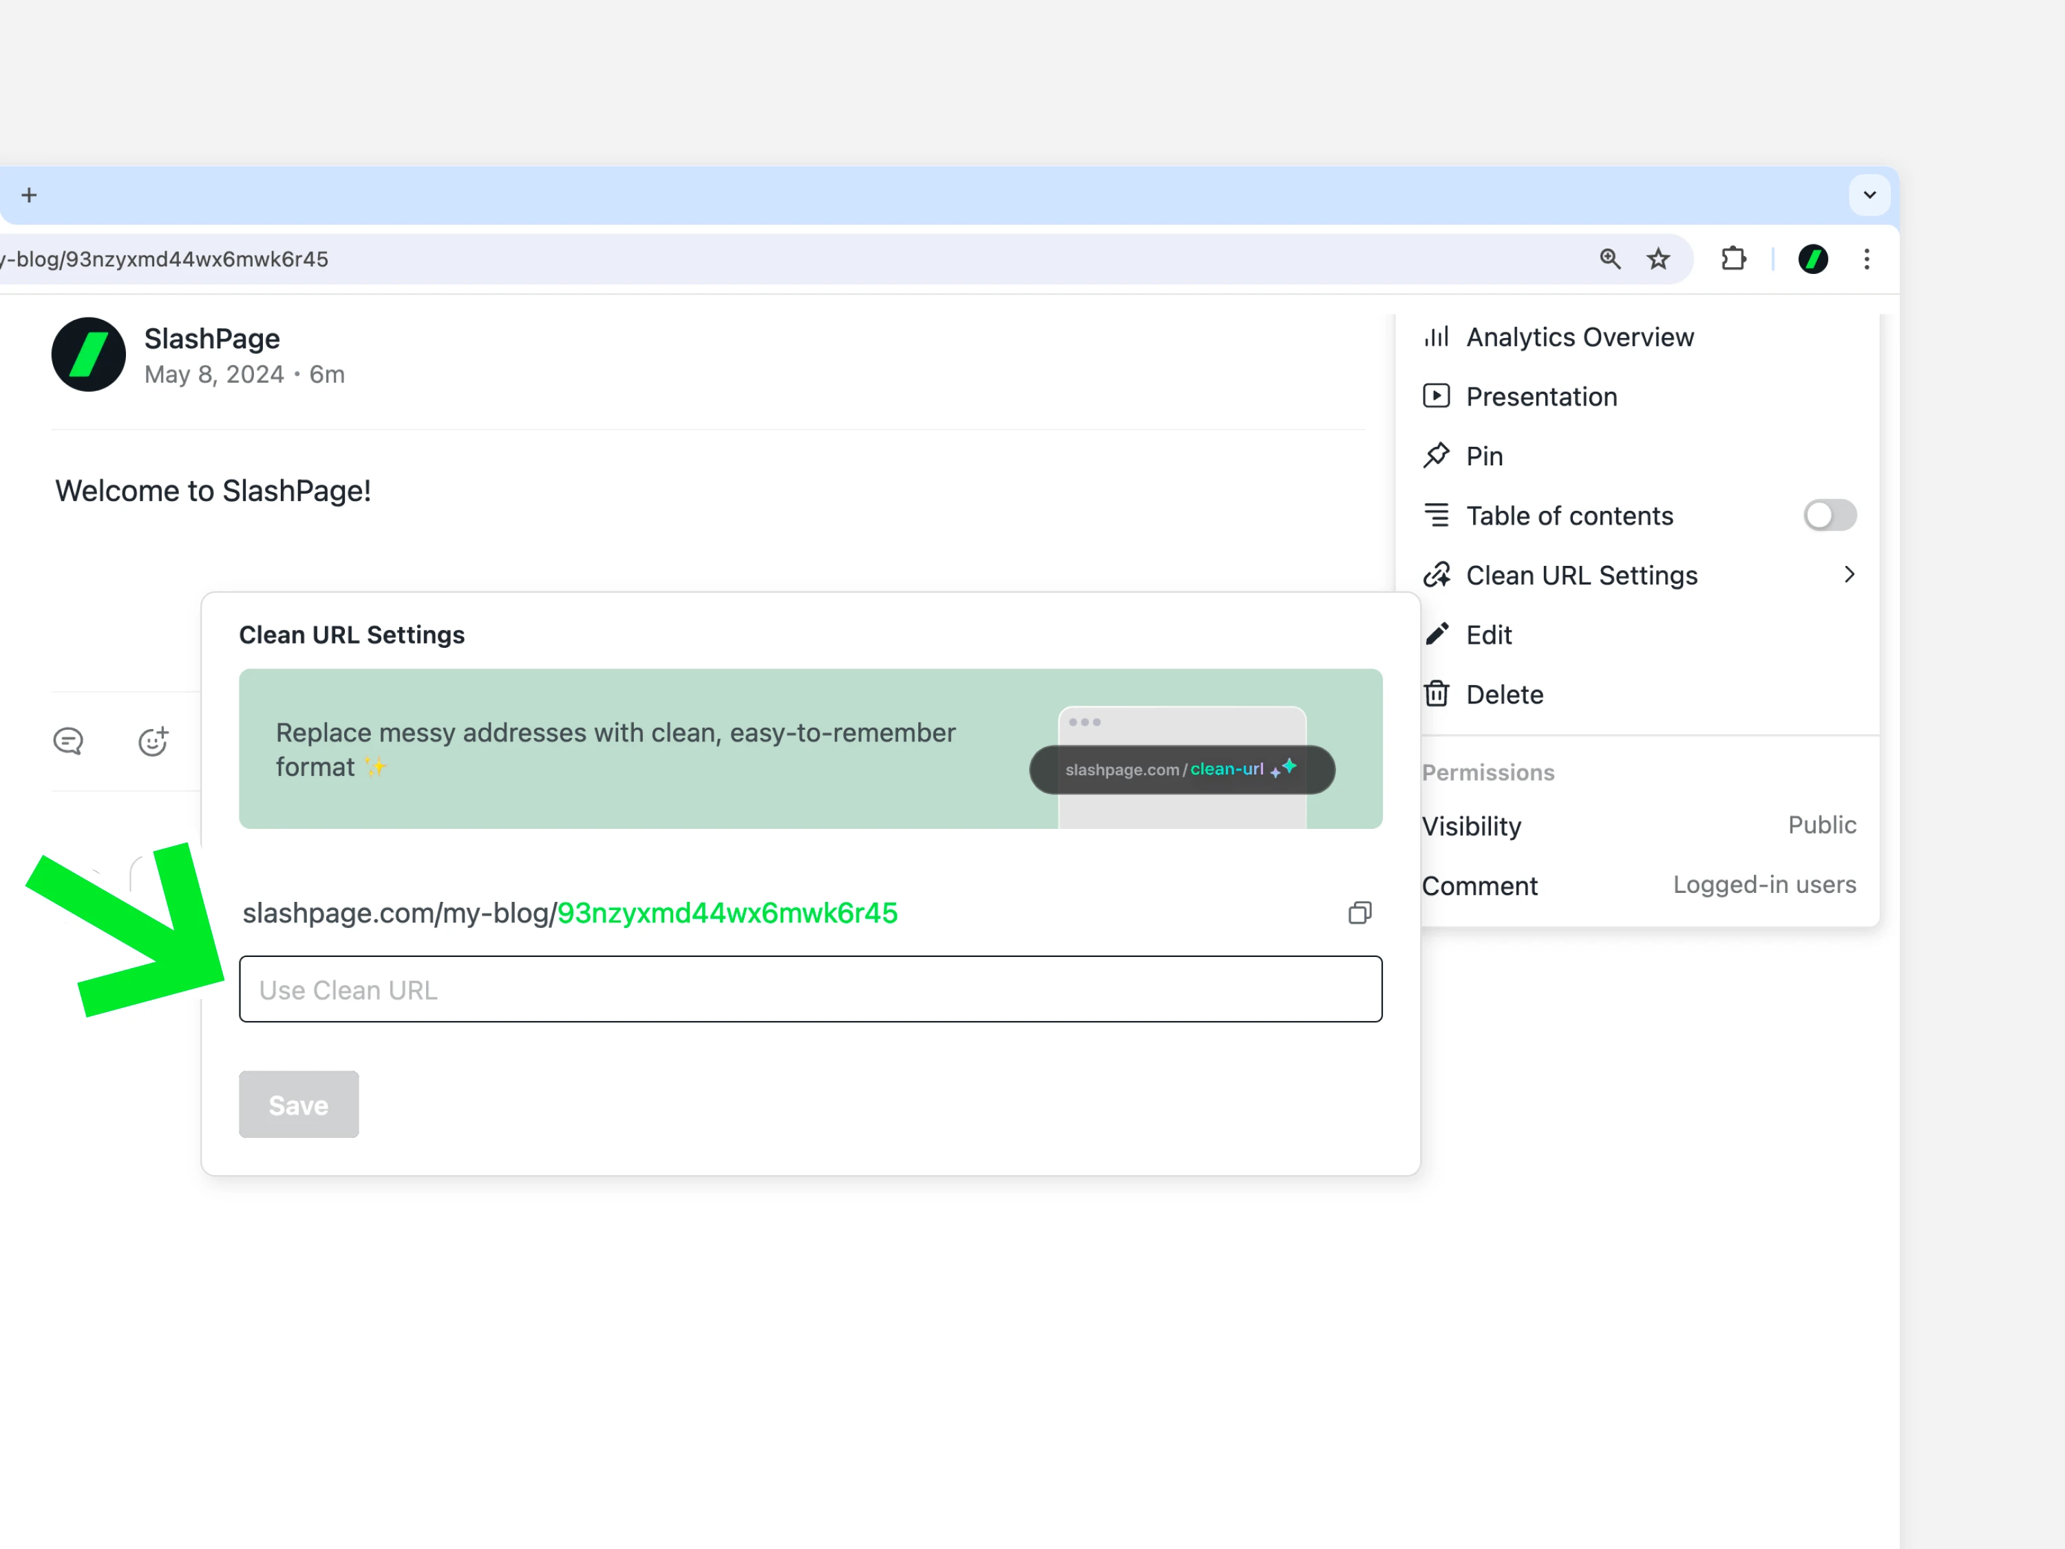Add a reaction with the smiley plus icon
2065x1549 pixels.
point(153,741)
